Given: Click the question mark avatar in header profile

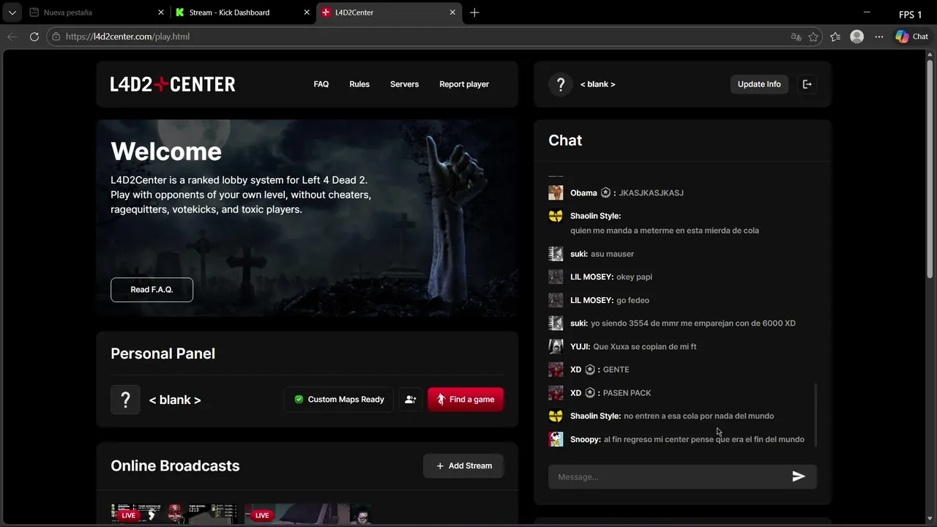Looking at the screenshot, I should point(560,84).
